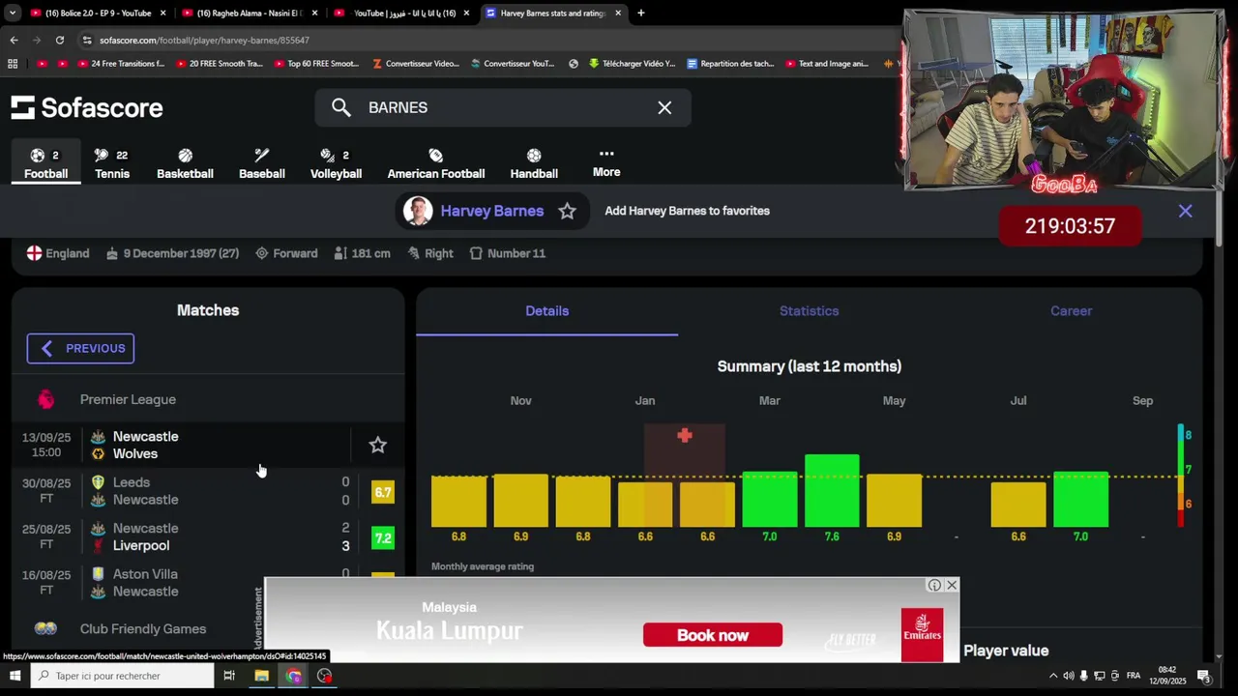Click the preferred foot Right icon
This screenshot has height=696, width=1238.
click(414, 253)
